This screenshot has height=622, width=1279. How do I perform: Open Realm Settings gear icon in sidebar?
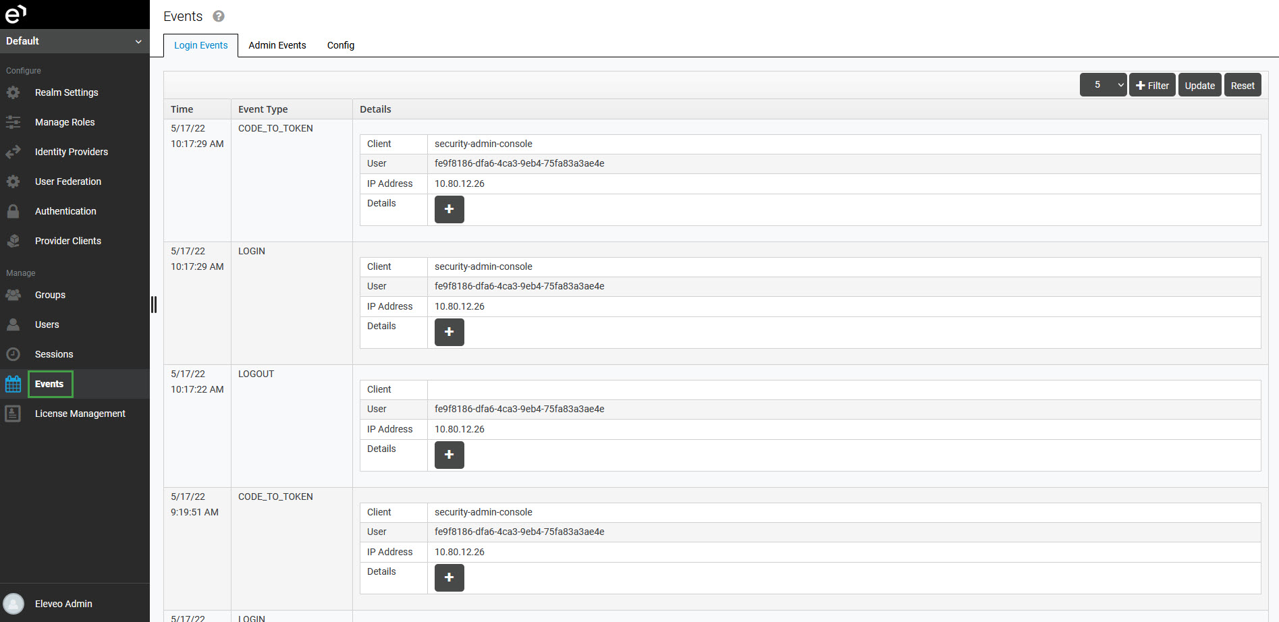(13, 92)
